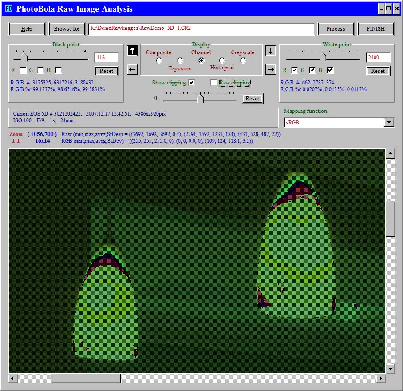Click the Black point slider thumb
Image resolution: width=403 pixels, height=391 pixels.
(x=24, y=57)
